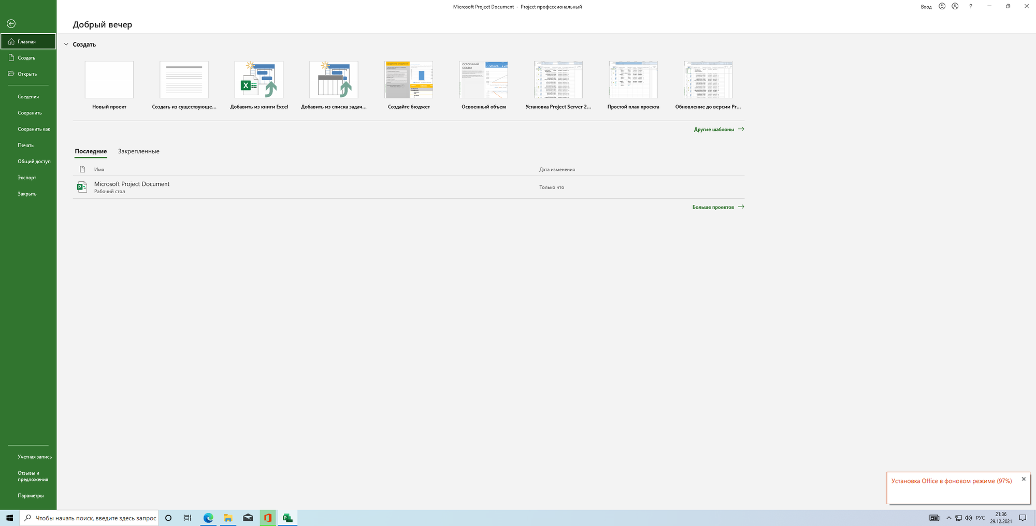Open Cortana circle icon on taskbar
This screenshot has height=526, width=1036.
point(168,518)
